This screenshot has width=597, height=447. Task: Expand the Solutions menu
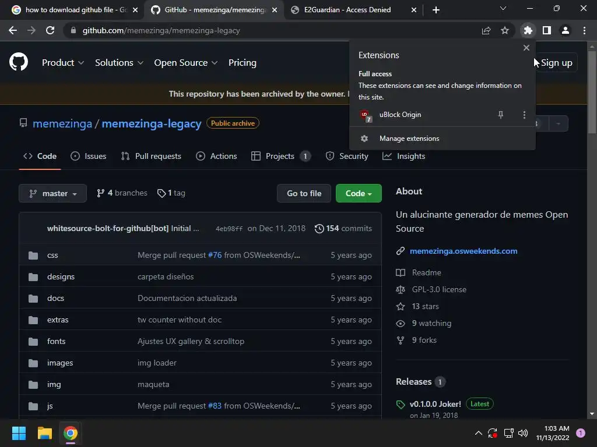[x=119, y=63]
